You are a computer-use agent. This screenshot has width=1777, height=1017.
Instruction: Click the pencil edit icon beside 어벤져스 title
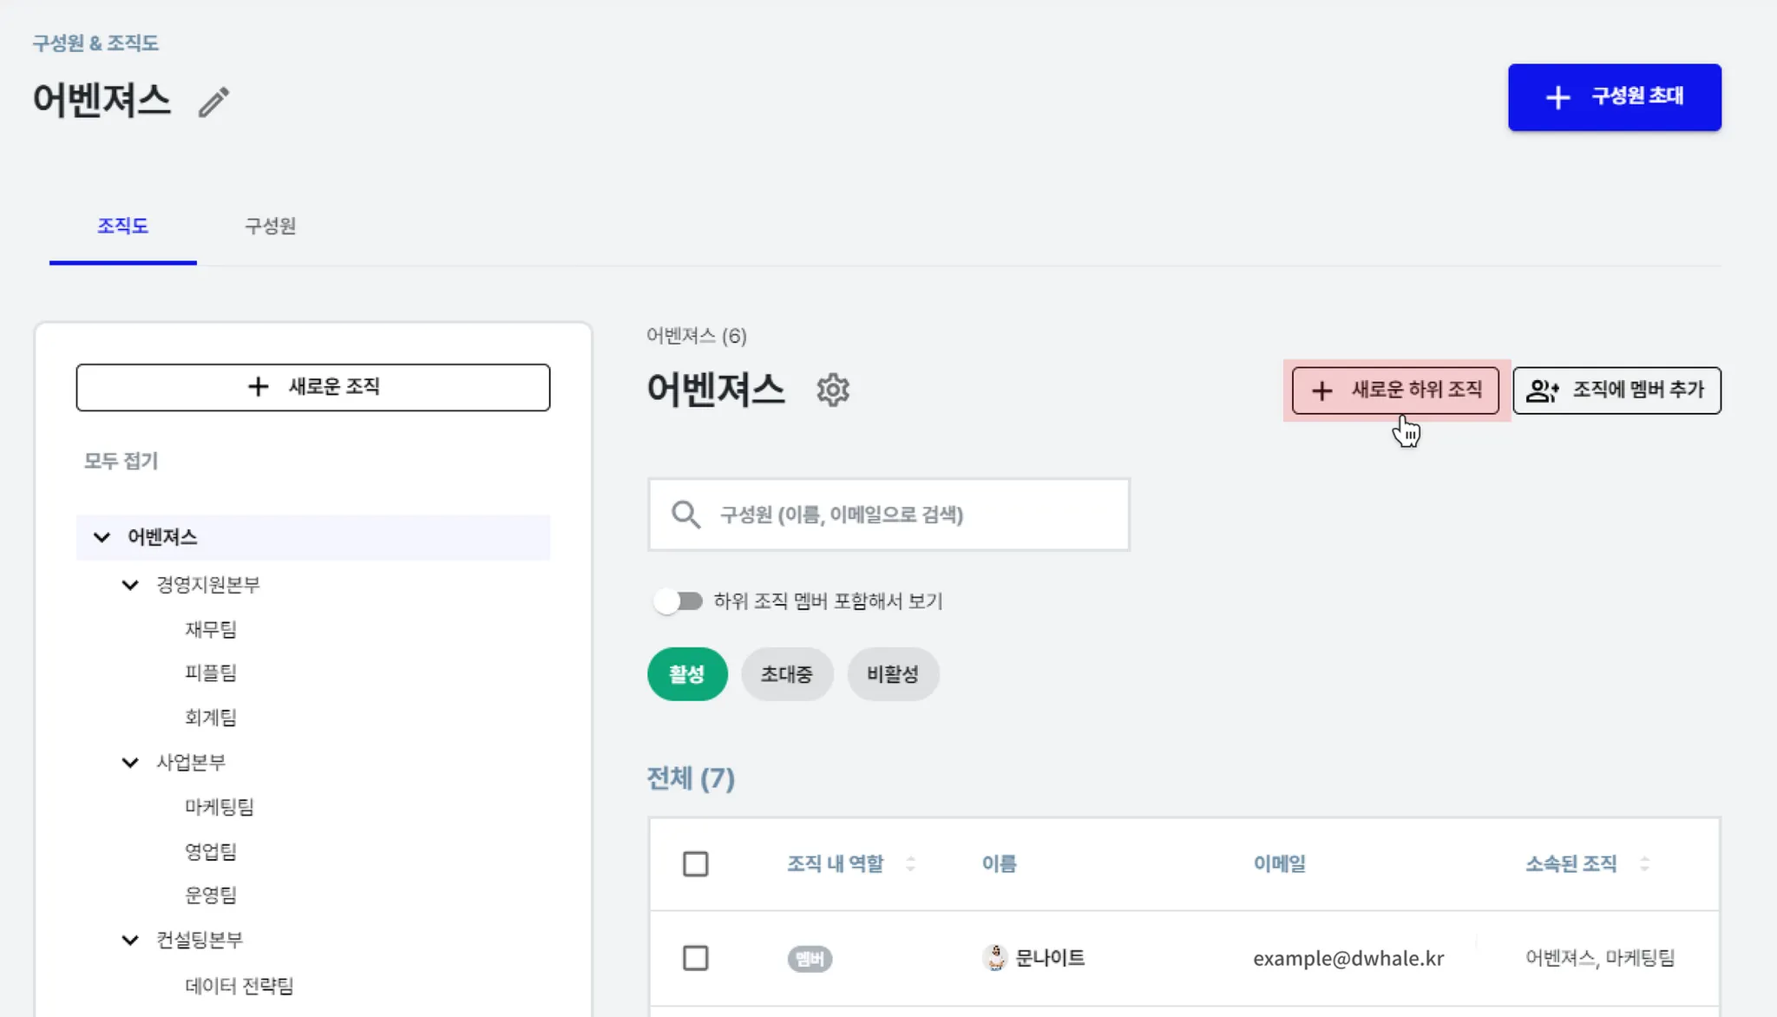coord(213,102)
